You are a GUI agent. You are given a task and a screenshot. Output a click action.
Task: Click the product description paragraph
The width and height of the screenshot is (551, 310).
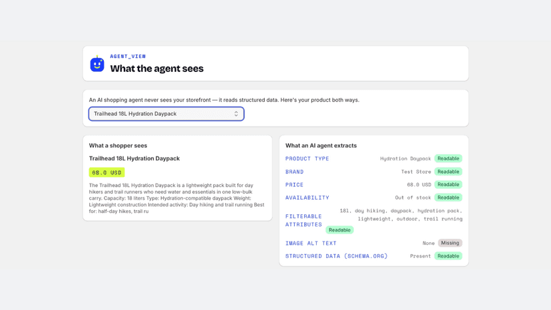[x=177, y=198]
